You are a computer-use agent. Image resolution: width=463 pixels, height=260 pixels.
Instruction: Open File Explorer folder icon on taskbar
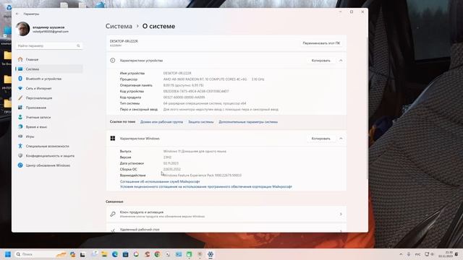(x=104, y=254)
